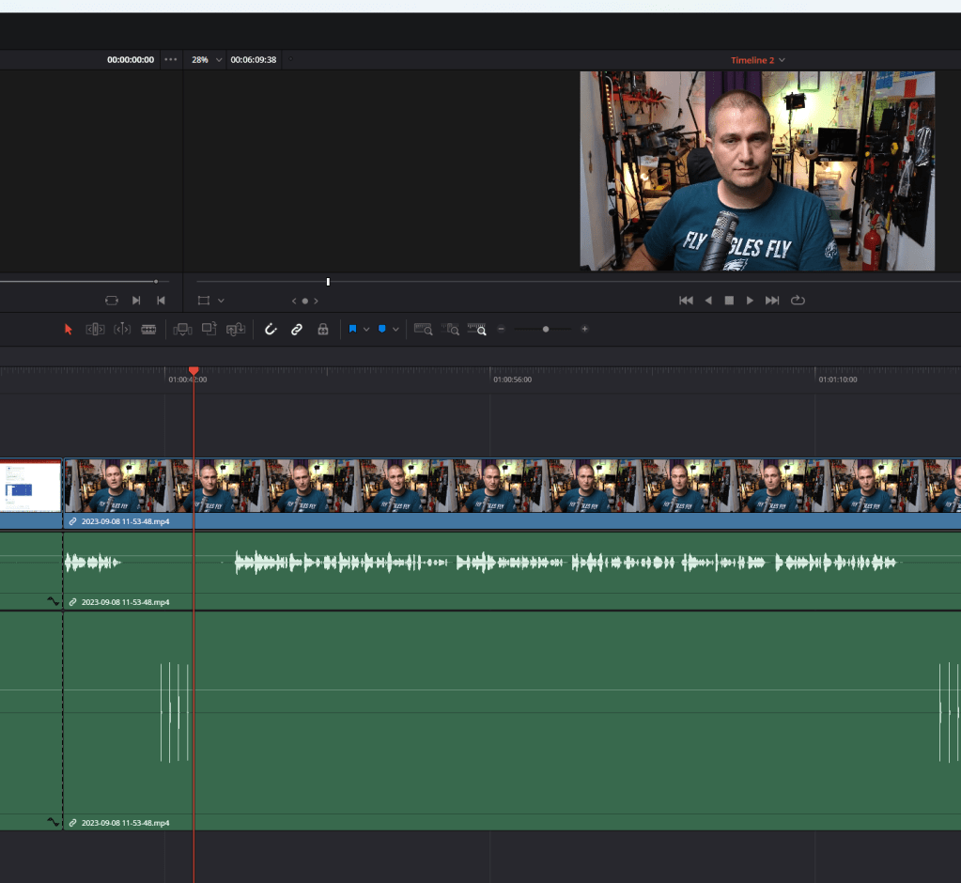Viewport: 961px width, 883px height.
Task: Open the viewer overlay mode dropdown
Action: (222, 301)
